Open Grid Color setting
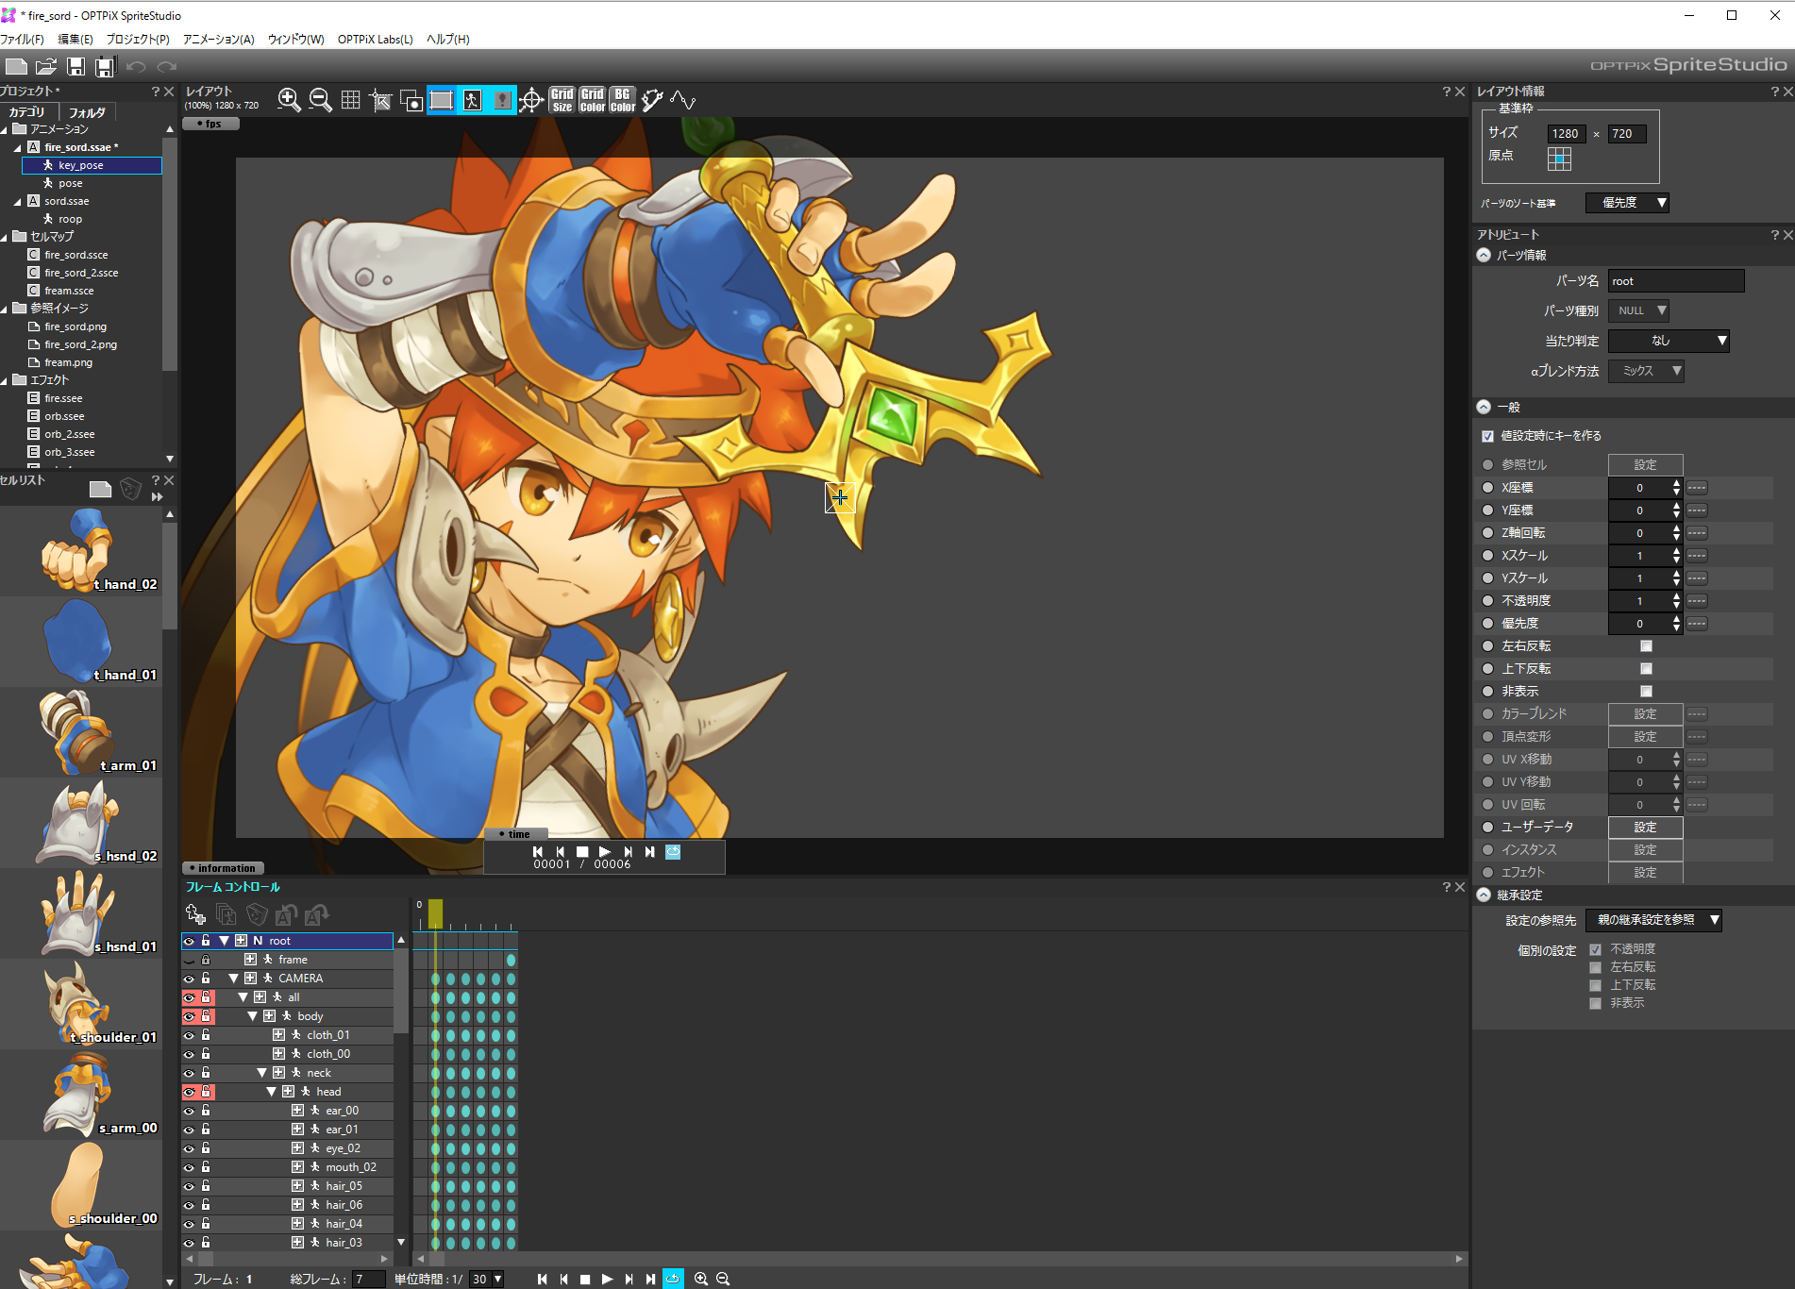 click(593, 100)
